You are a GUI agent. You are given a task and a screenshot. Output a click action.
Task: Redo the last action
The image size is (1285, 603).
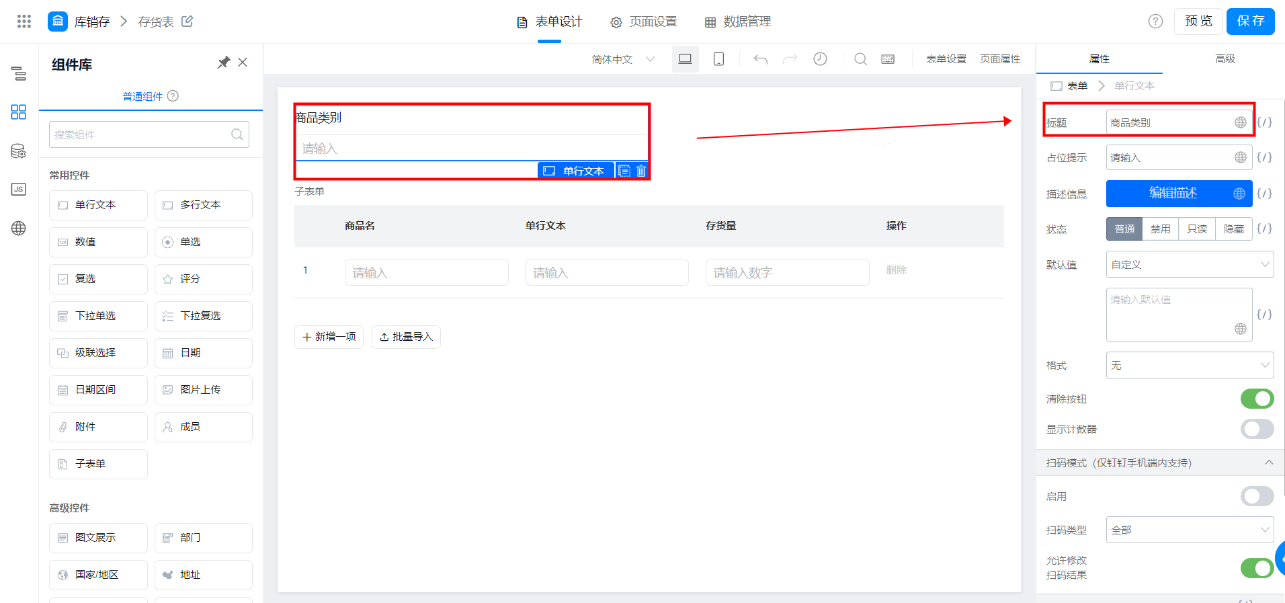coord(790,59)
